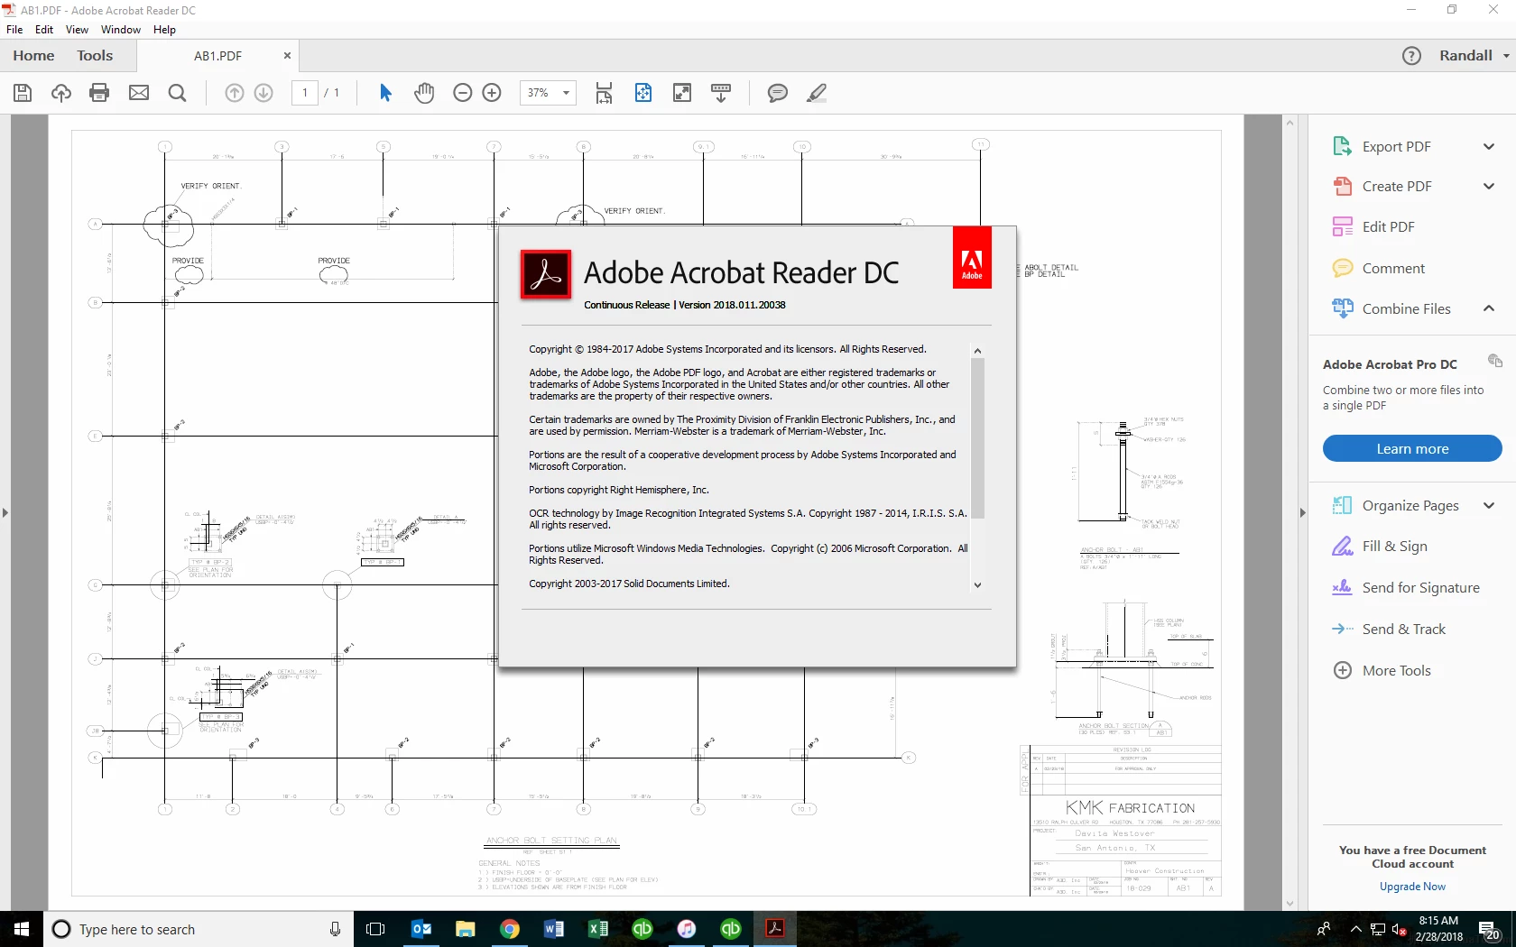Click the page number input field

[x=305, y=93]
